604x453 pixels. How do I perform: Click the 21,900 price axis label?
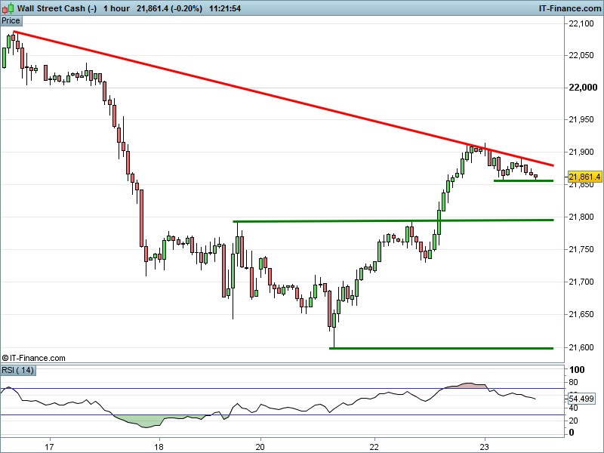(581, 153)
